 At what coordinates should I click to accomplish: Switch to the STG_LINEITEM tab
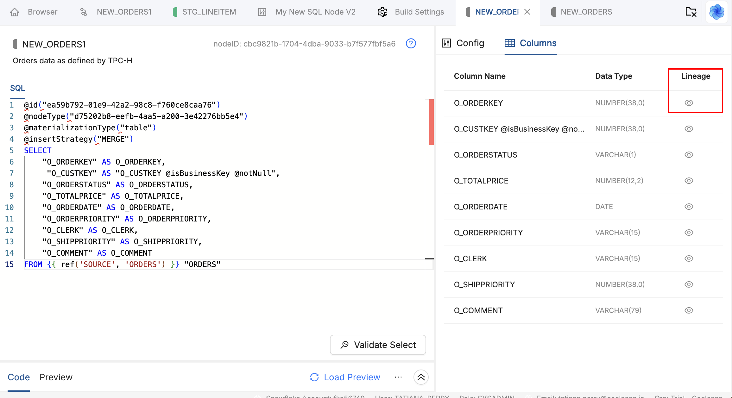(x=209, y=12)
